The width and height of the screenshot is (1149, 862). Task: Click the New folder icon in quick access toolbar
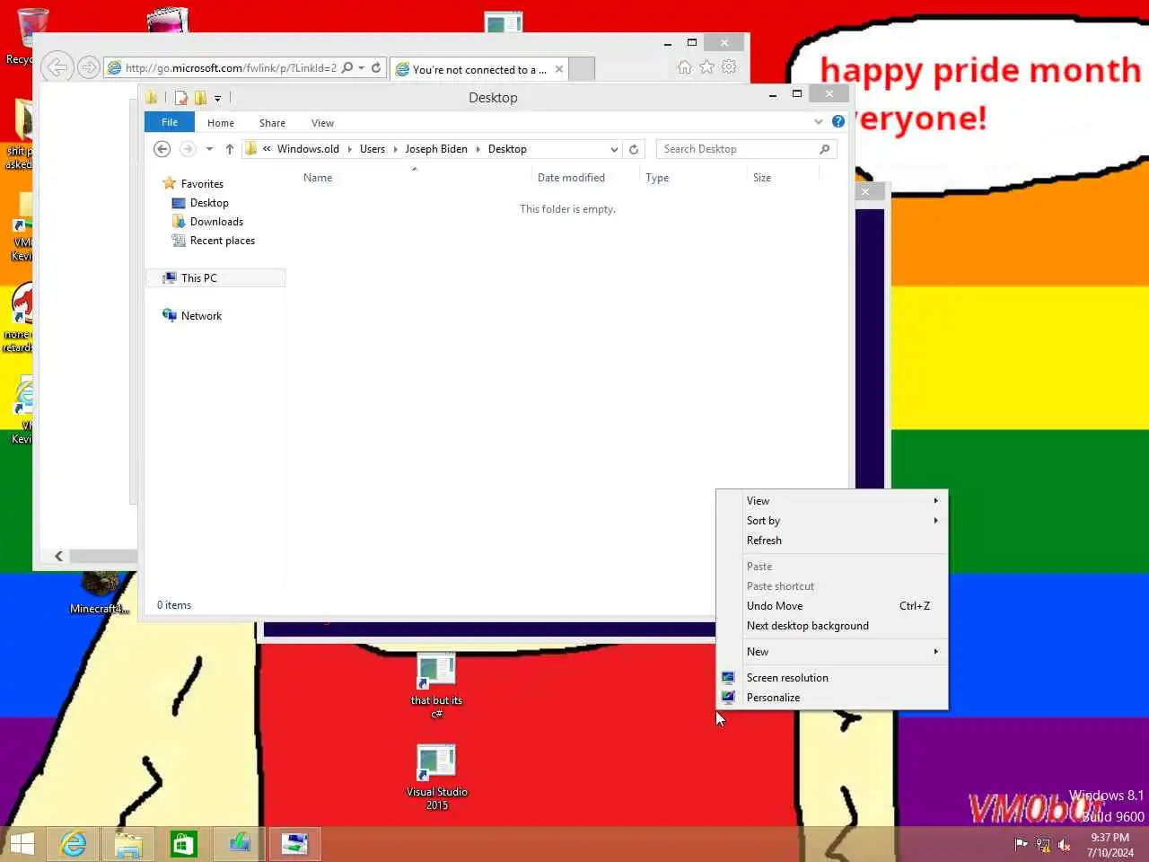[x=200, y=97]
